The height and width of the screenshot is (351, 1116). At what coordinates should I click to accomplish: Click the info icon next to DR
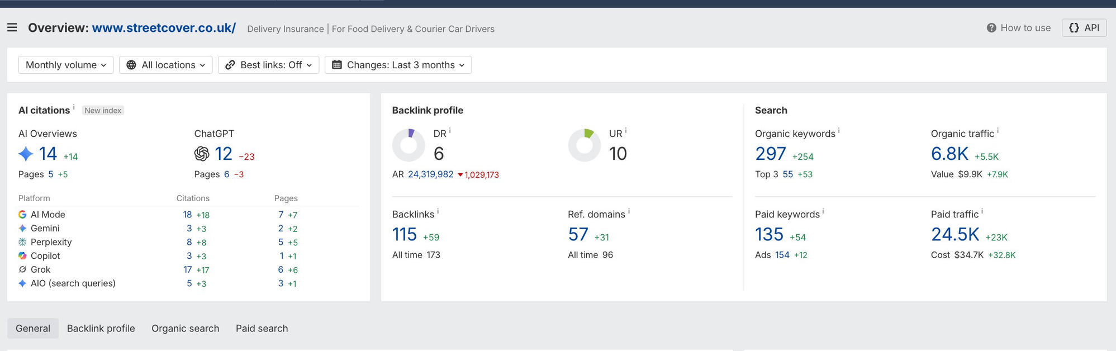coord(450,130)
